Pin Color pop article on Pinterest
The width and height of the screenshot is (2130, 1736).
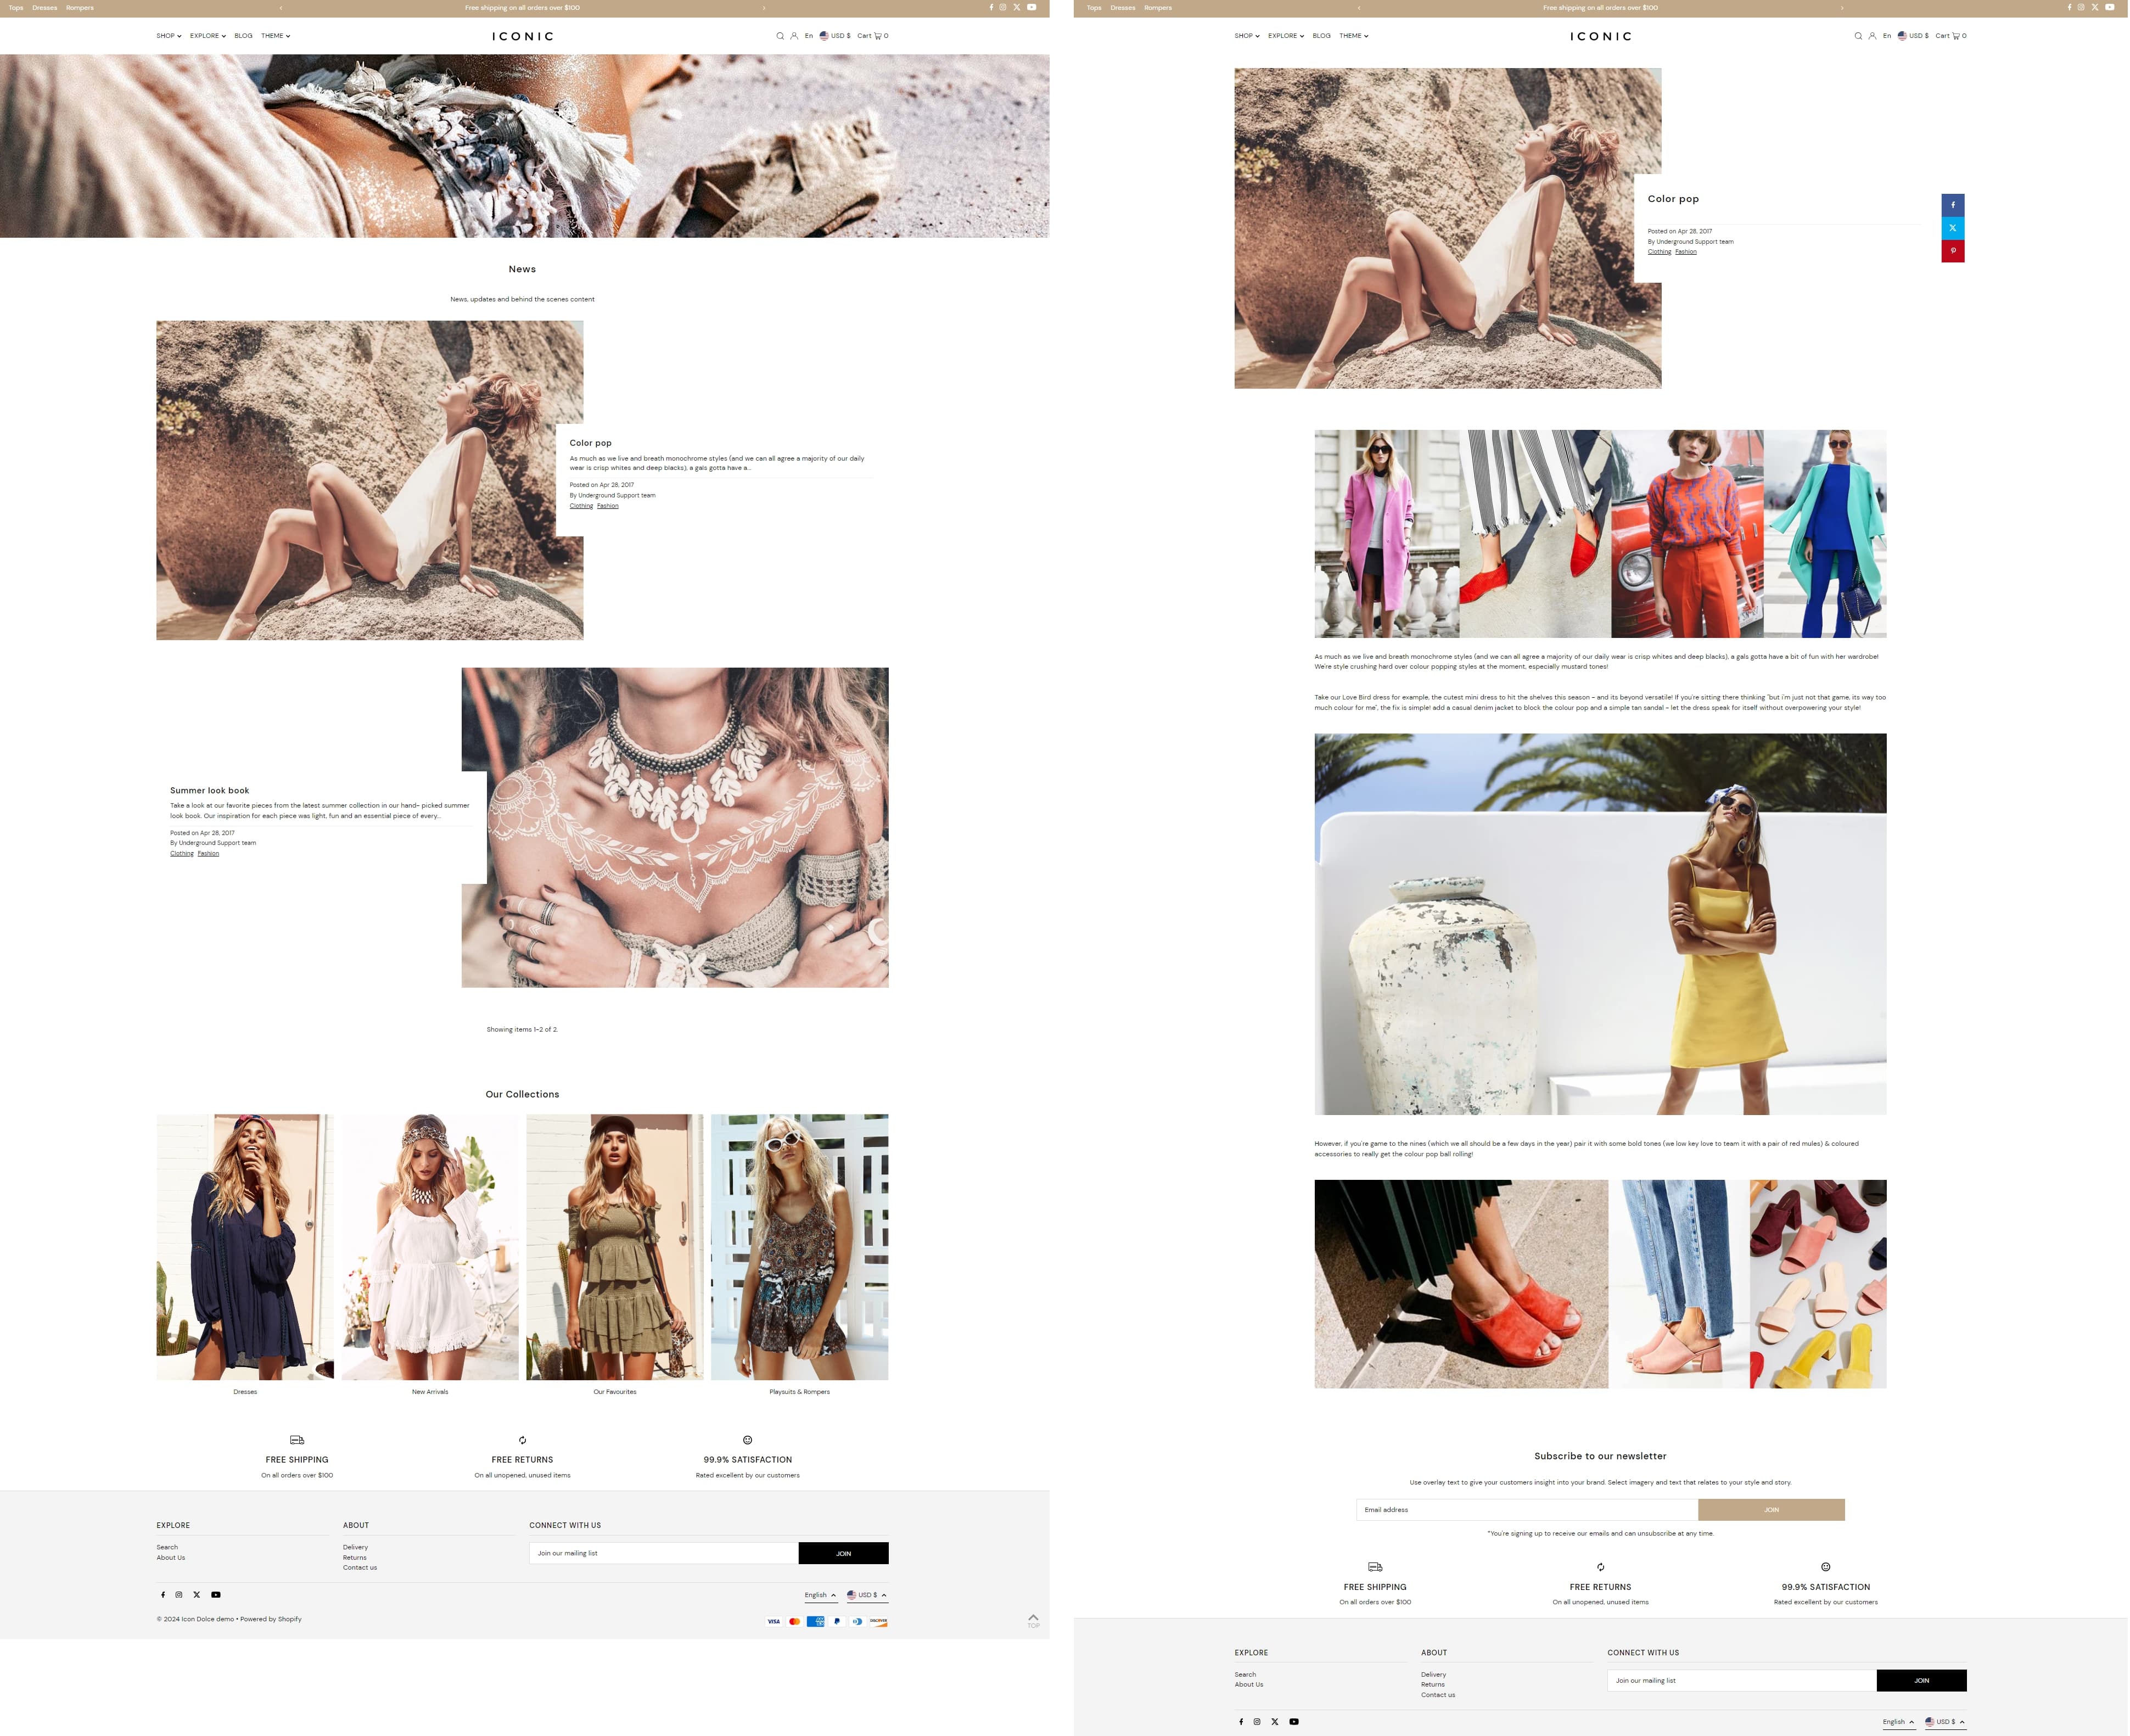[1952, 251]
